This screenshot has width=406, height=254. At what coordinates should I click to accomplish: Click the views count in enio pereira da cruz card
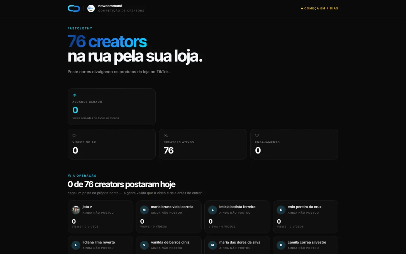tap(279, 221)
